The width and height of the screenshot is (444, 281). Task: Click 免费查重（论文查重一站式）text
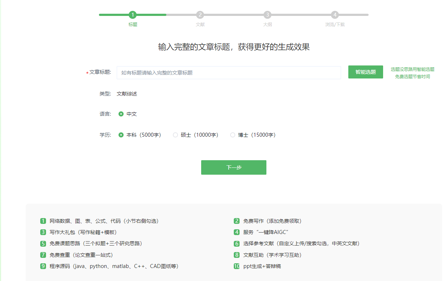[x=81, y=255]
